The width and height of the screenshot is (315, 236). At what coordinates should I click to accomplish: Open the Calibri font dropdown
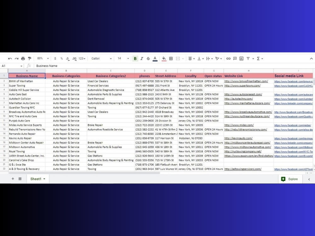click(x=101, y=59)
